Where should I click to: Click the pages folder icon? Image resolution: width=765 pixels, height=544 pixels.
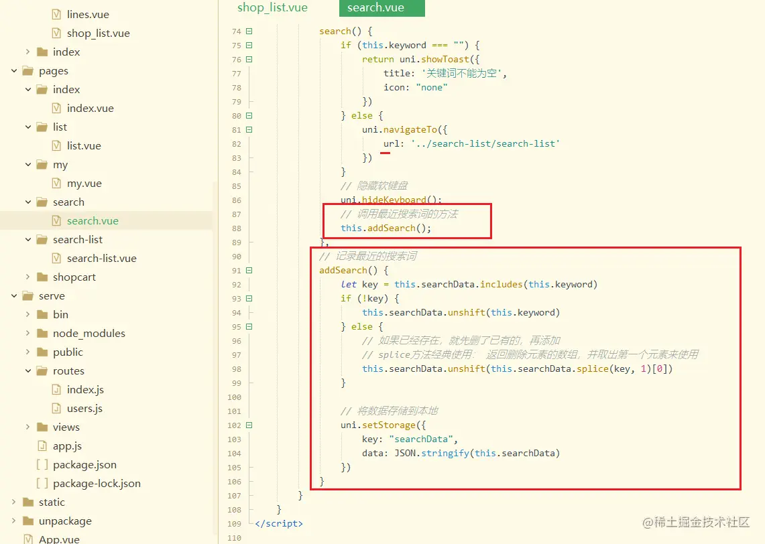pos(28,71)
